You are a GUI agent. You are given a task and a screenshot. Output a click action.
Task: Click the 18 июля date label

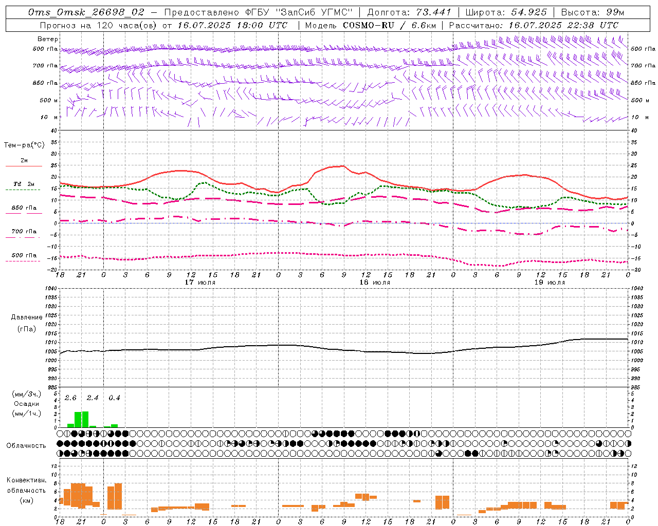pos(375,283)
